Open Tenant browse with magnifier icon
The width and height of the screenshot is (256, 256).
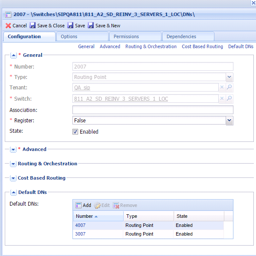[230, 87]
